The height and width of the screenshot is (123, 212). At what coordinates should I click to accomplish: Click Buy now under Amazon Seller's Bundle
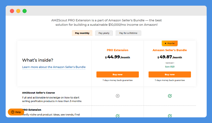(170, 74)
